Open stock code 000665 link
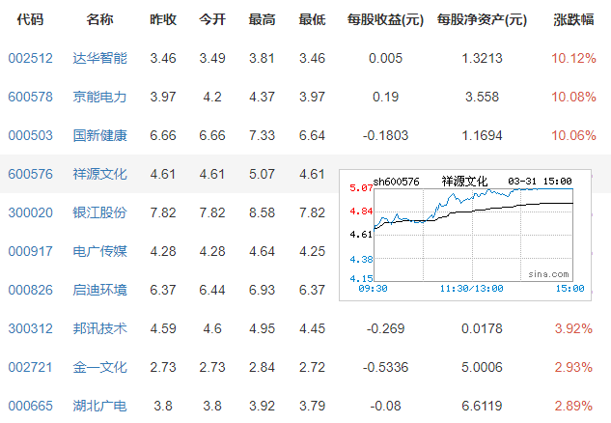 (x=30, y=406)
